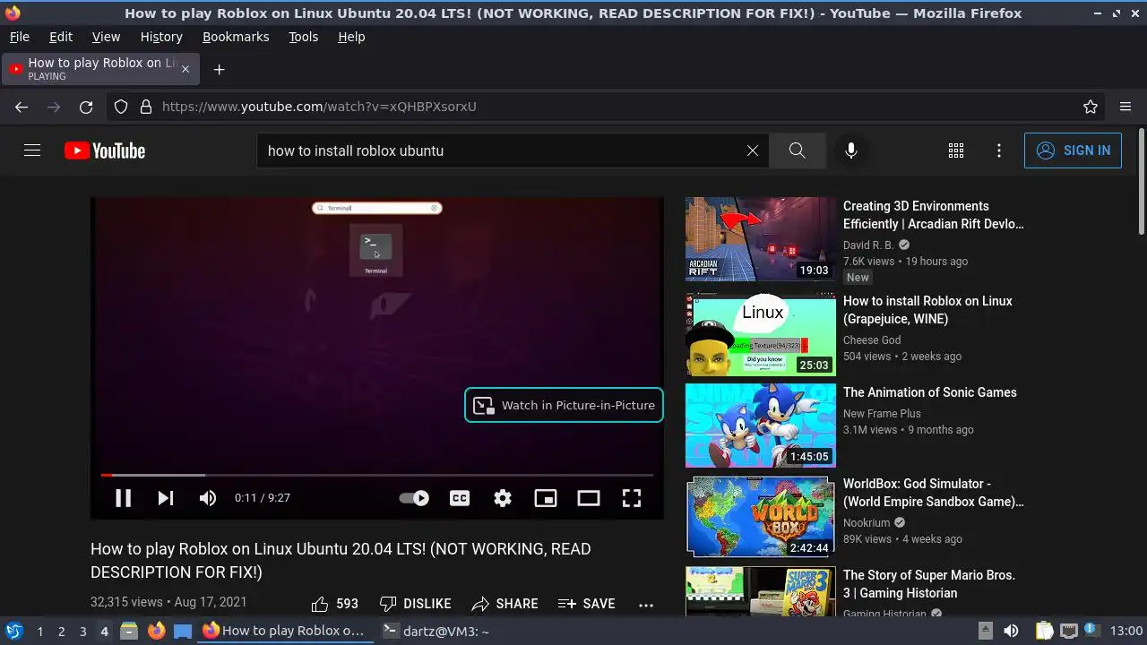Mute the video volume speaker icon

coord(208,498)
